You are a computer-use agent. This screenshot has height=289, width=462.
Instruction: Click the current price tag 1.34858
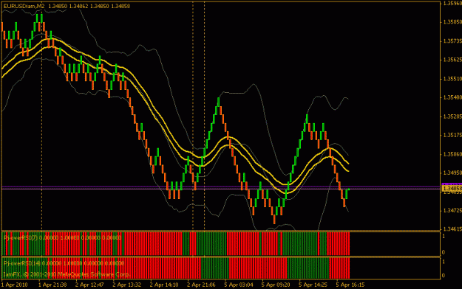click(x=452, y=188)
